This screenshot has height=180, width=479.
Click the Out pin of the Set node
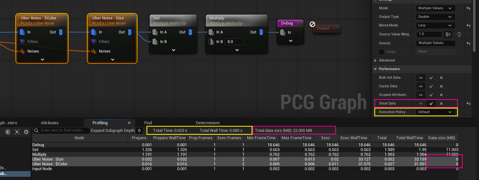click(191, 32)
